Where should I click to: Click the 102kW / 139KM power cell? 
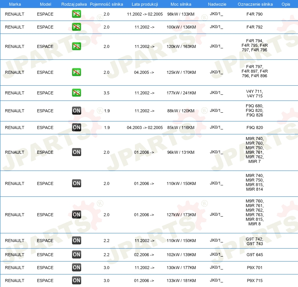coord(181,255)
